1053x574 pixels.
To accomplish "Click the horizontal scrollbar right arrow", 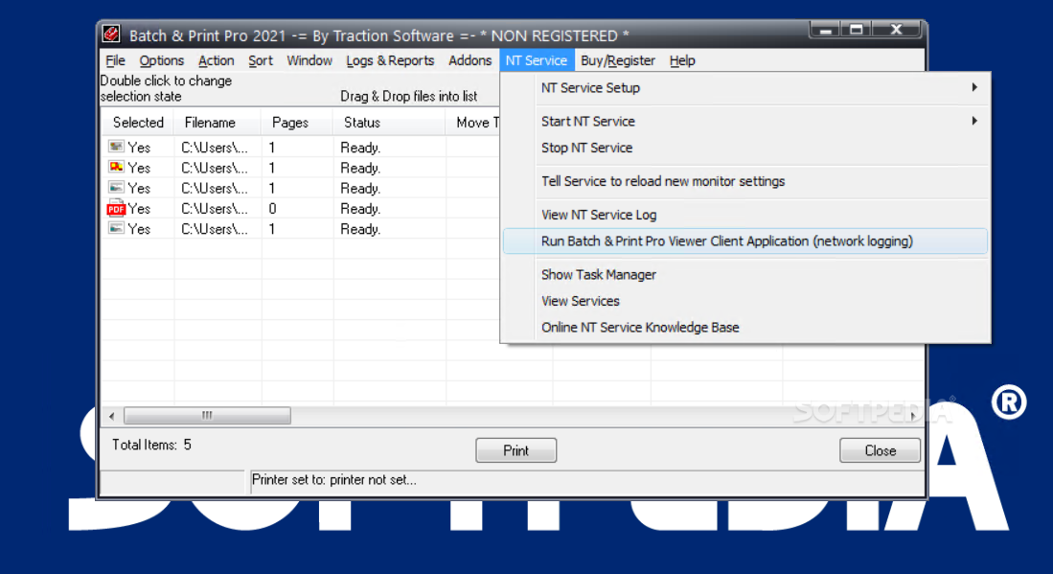I will pos(913,416).
